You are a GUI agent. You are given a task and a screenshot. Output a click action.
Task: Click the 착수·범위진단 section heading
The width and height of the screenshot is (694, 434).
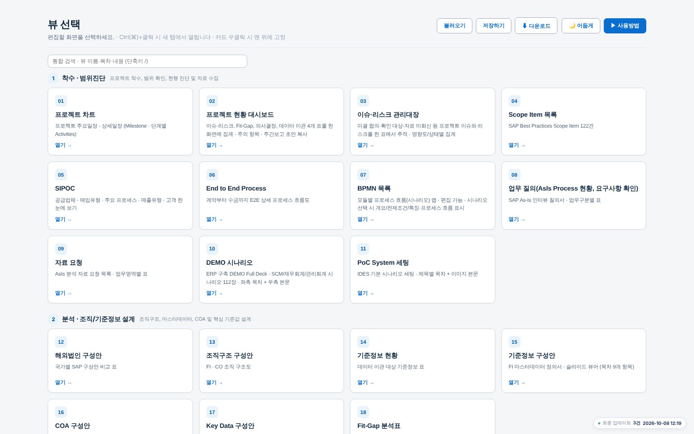pos(84,78)
